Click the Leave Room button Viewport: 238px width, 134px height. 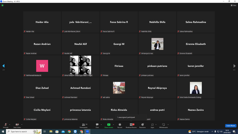[231, 126]
